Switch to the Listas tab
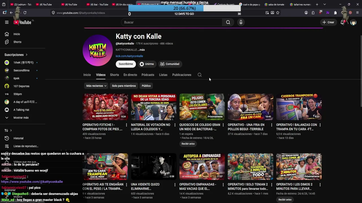 click(163, 75)
